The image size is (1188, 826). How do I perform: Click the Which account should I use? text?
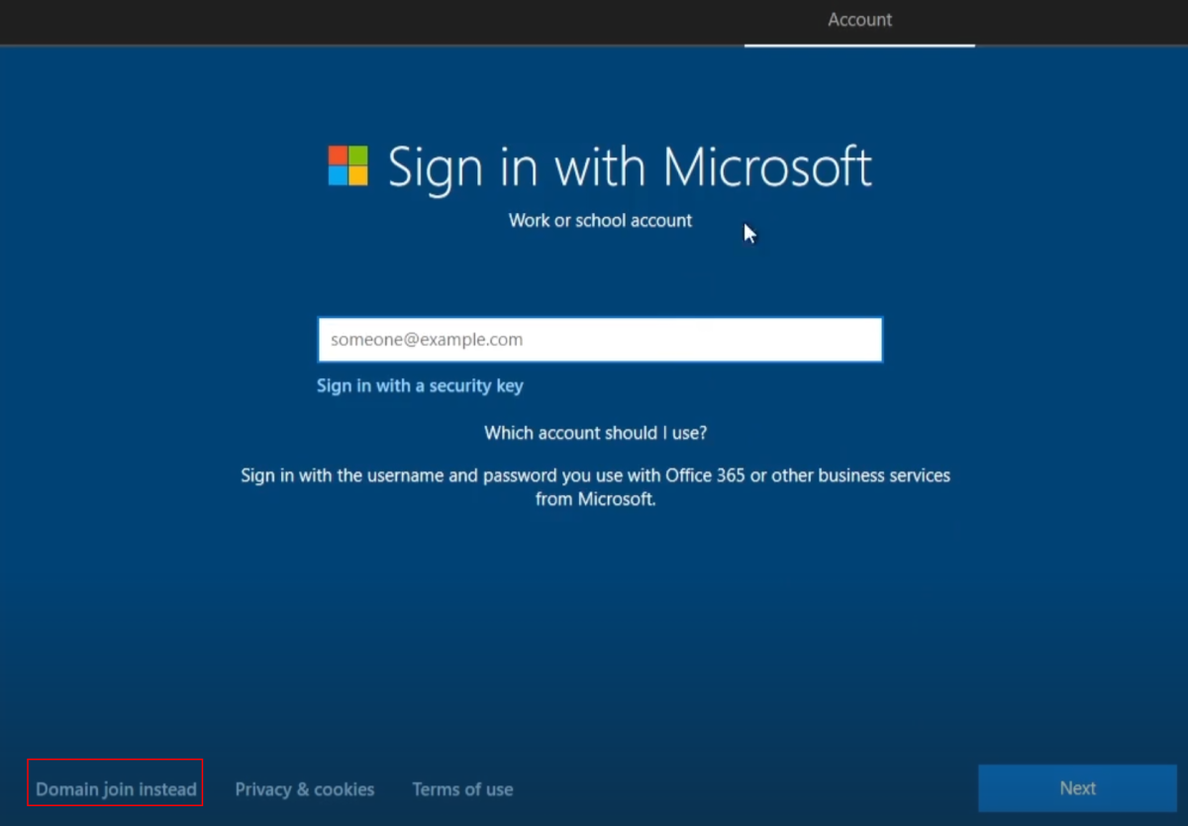click(x=595, y=433)
